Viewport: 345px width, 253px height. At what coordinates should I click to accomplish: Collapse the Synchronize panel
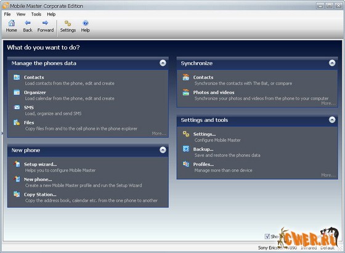pos(332,63)
